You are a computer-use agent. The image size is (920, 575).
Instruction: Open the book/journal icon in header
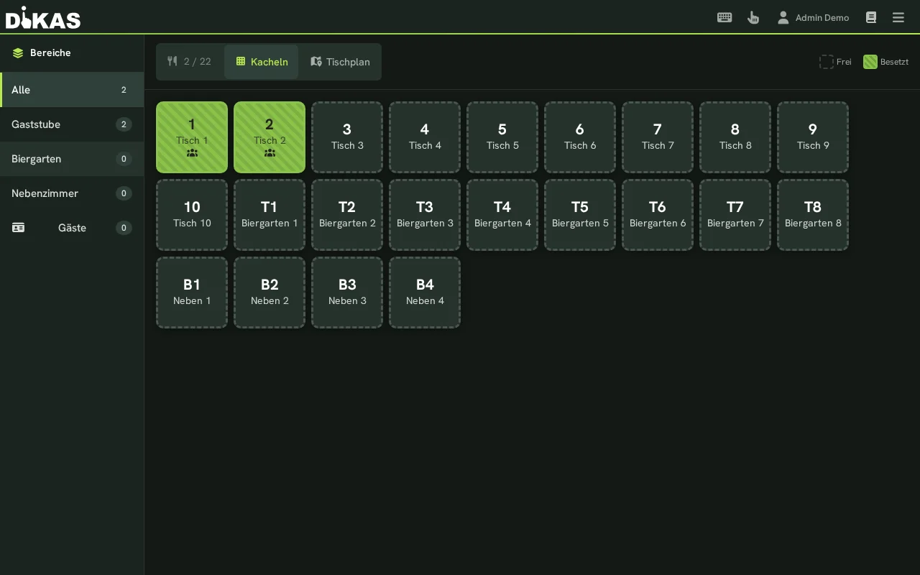871,17
